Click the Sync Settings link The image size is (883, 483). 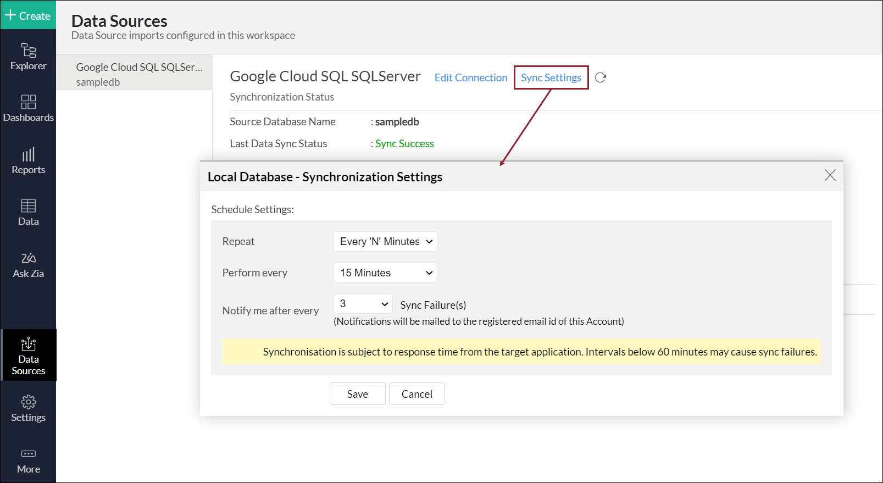click(551, 77)
